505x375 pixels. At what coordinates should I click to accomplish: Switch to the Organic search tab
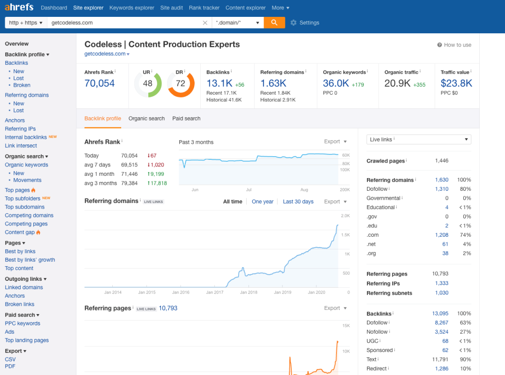point(146,119)
